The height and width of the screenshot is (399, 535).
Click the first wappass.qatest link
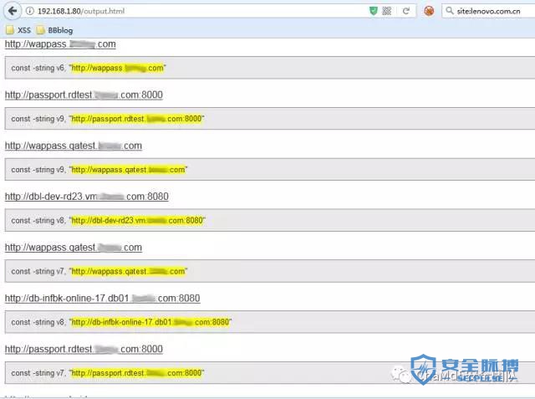click(x=73, y=146)
